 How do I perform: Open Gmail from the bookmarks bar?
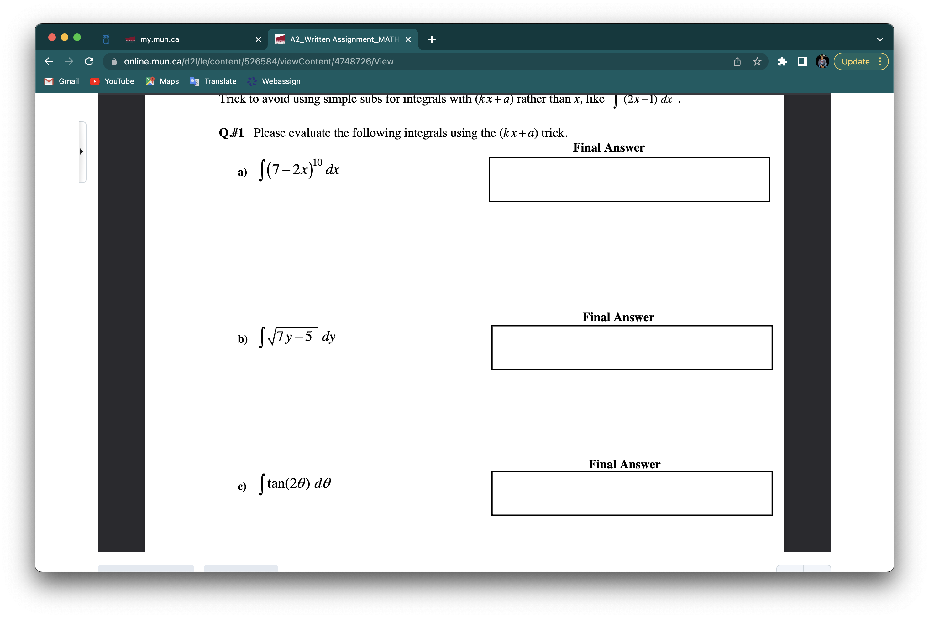(x=61, y=81)
